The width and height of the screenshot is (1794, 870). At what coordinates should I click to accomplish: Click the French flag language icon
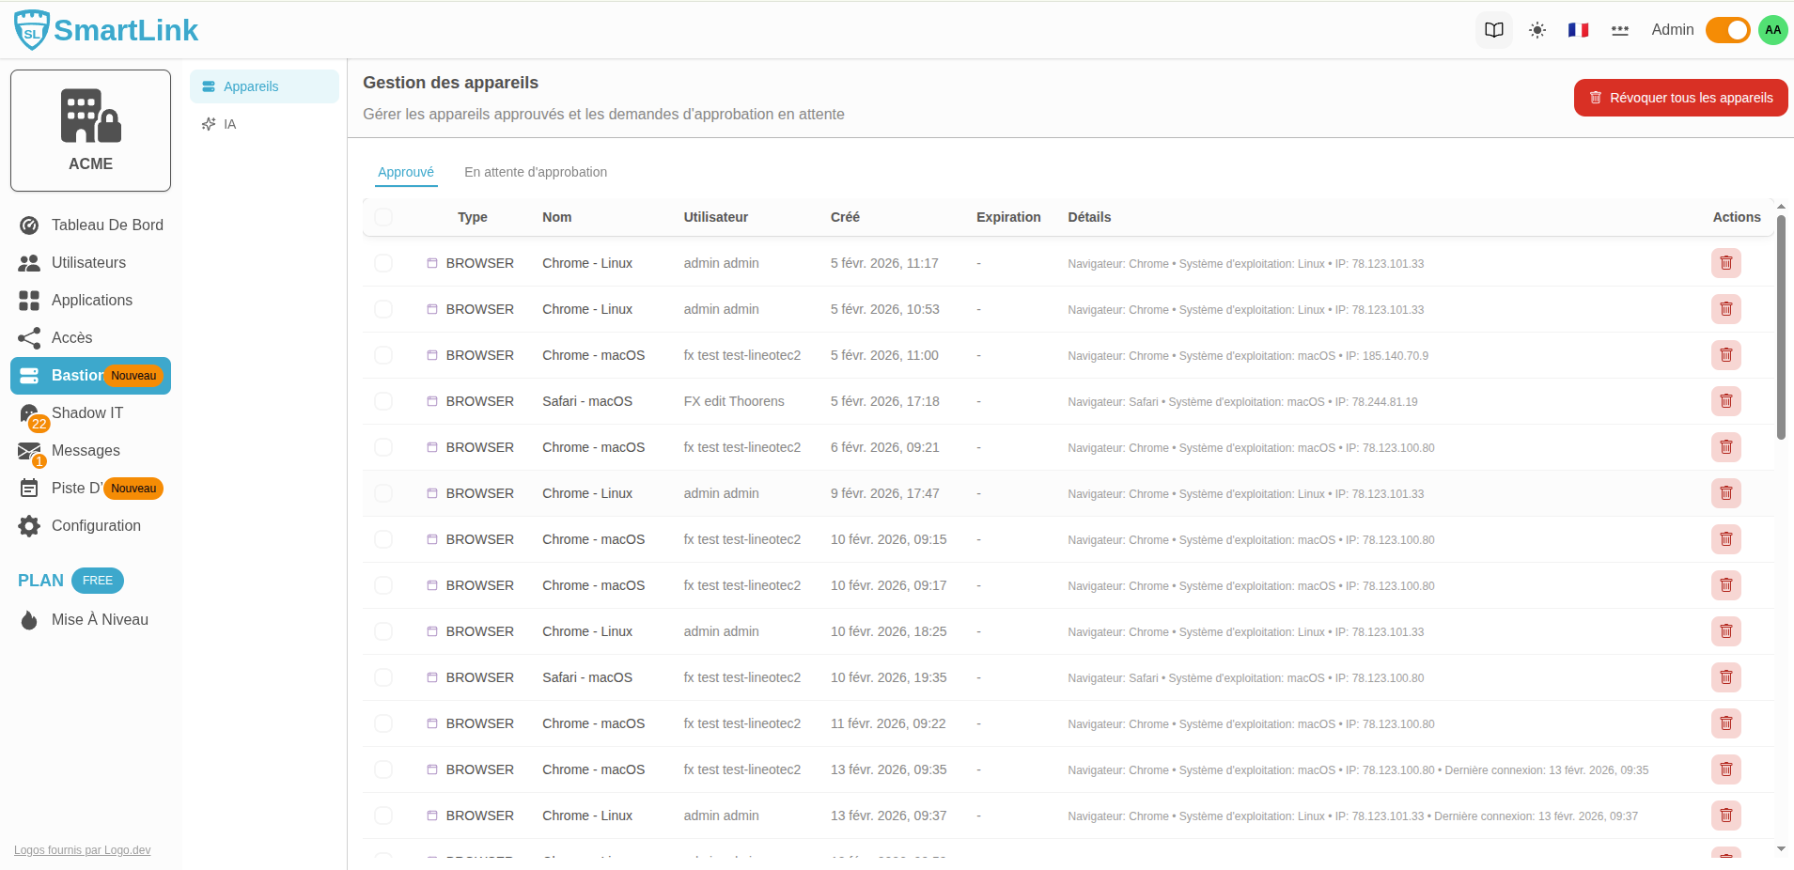[x=1578, y=30]
